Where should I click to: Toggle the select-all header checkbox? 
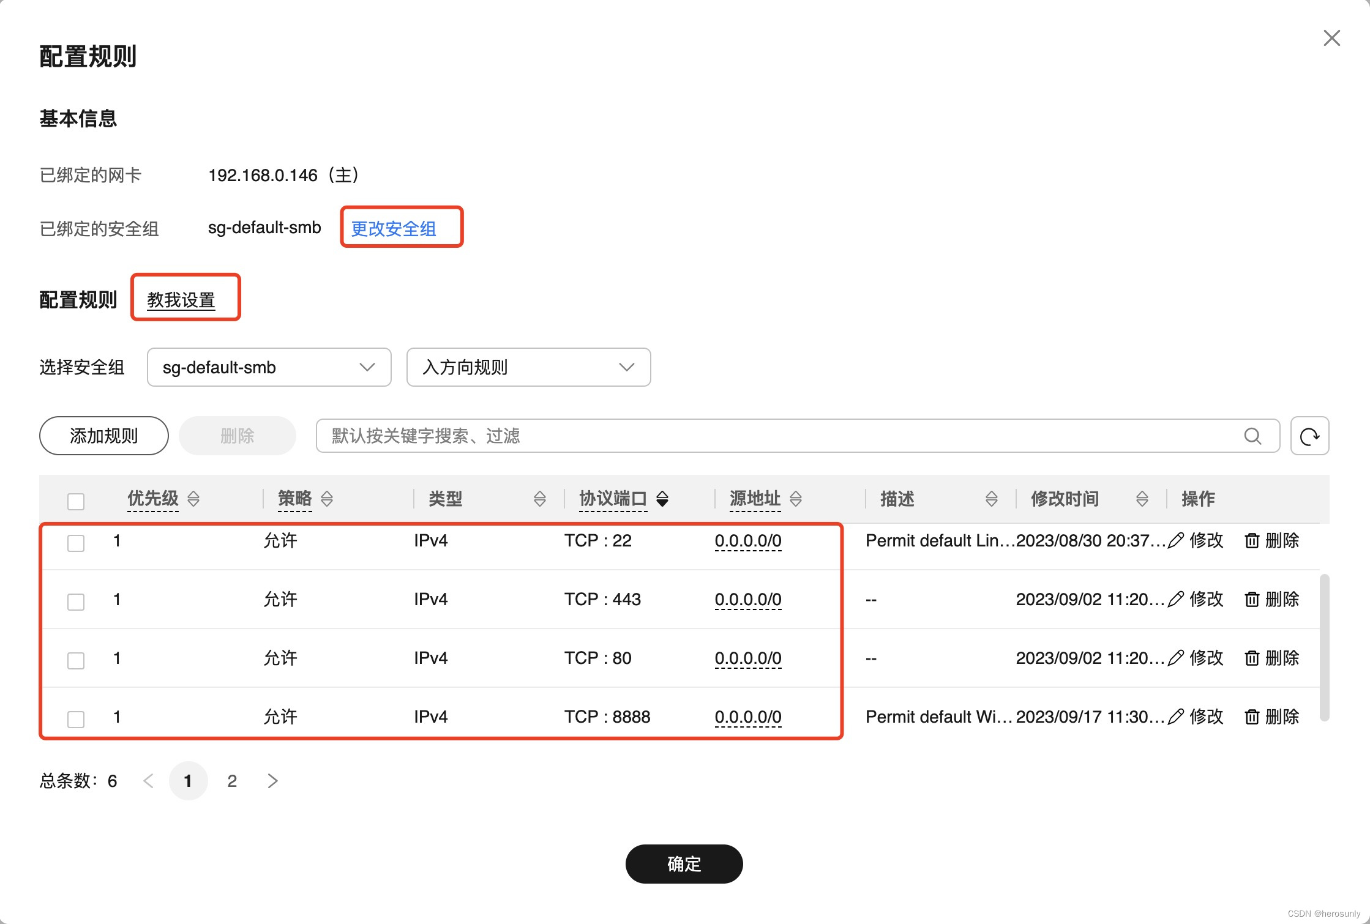coord(76,501)
